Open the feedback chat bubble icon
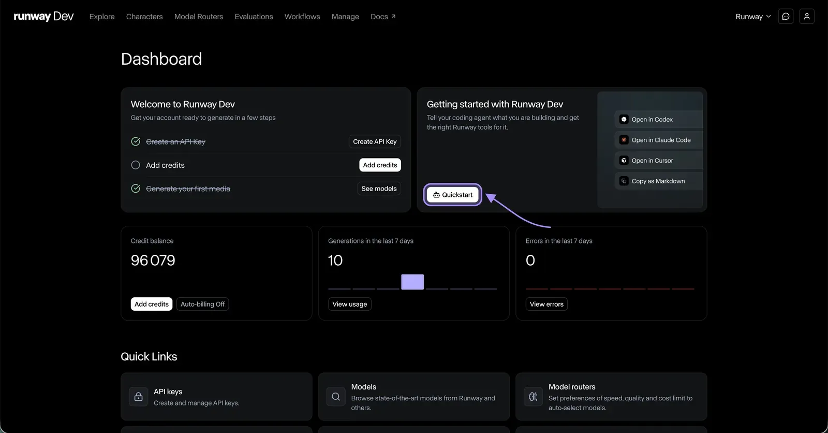The width and height of the screenshot is (828, 433). [x=786, y=17]
